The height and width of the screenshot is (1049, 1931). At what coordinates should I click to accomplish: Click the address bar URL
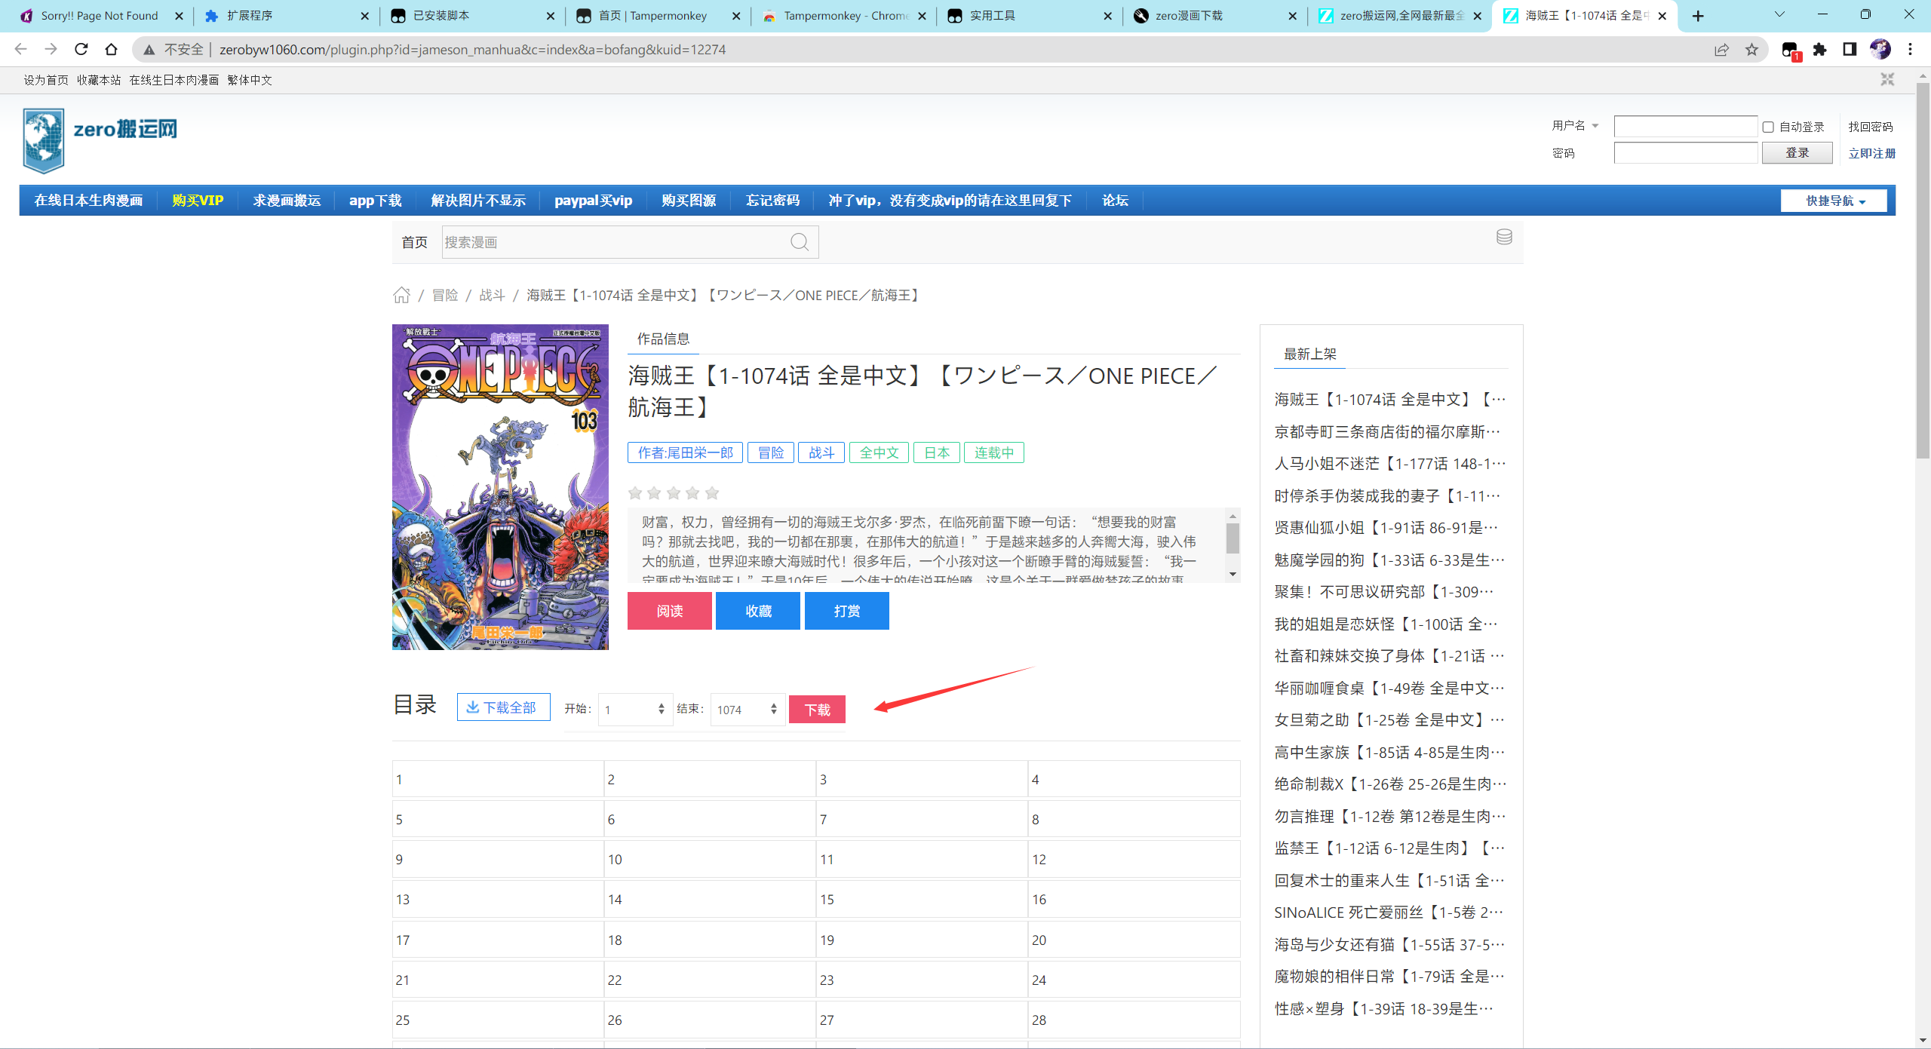(472, 50)
